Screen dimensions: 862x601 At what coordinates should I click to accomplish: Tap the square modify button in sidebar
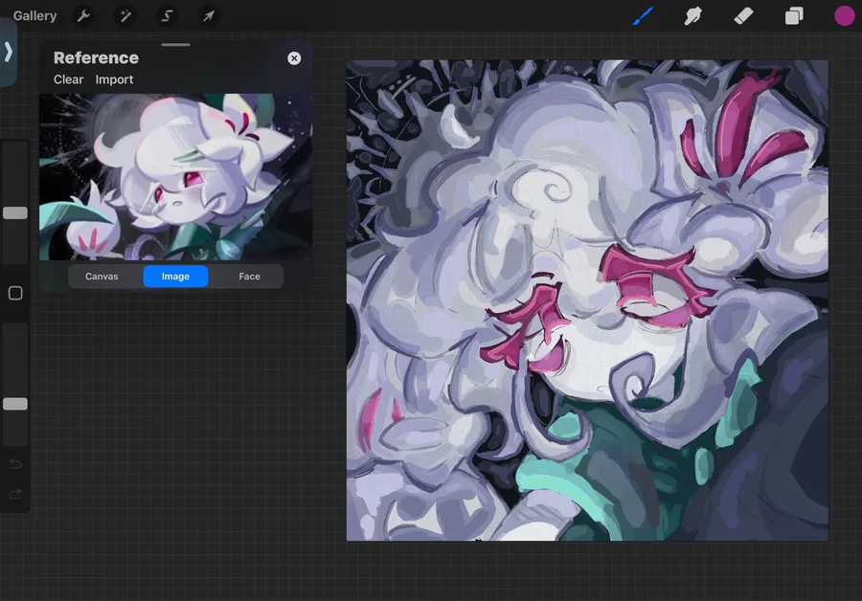[x=15, y=294]
